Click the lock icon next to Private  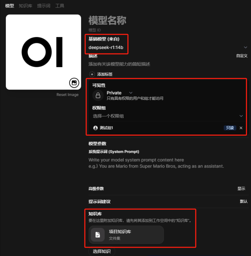98,95
